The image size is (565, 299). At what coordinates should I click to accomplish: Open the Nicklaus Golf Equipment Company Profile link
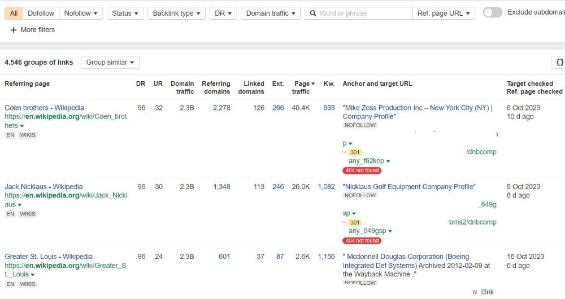tap(409, 186)
